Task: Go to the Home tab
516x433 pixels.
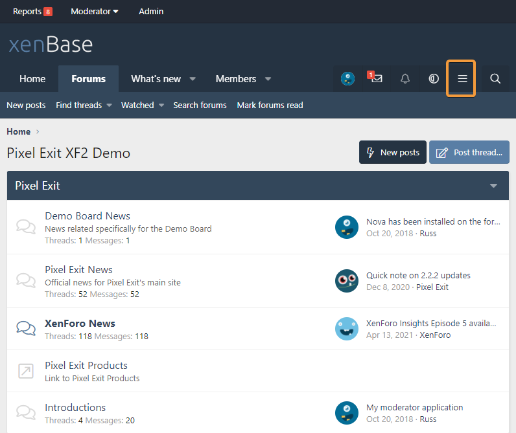Action: [32, 79]
